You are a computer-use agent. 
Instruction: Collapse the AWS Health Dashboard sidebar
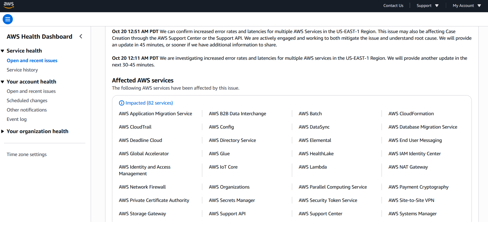coord(81,37)
